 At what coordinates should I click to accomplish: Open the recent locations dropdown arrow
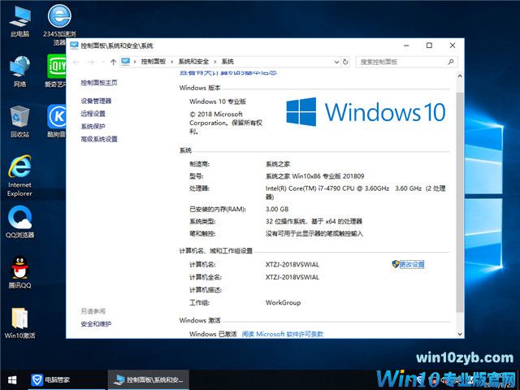[x=103, y=62]
